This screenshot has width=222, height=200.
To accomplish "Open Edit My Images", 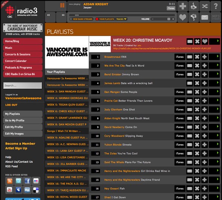I will click(23, 134).
